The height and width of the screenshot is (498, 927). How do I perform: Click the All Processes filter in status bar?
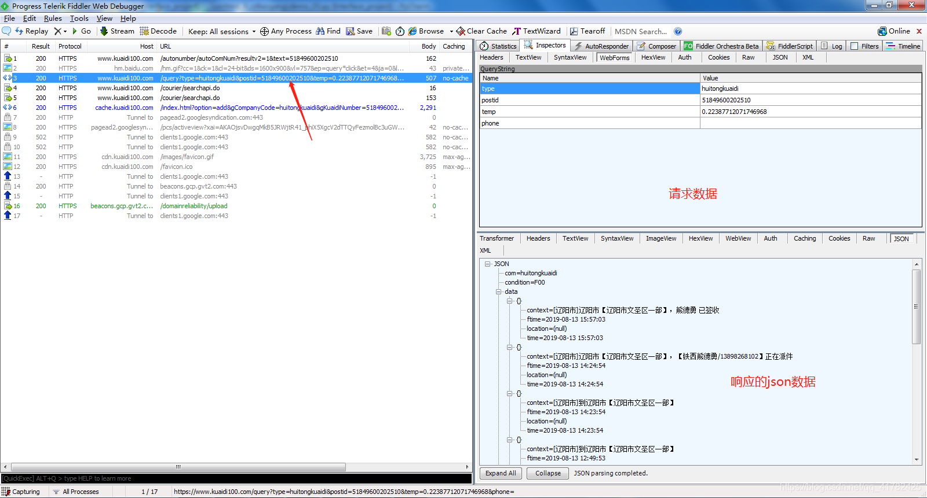pyautogui.click(x=76, y=492)
